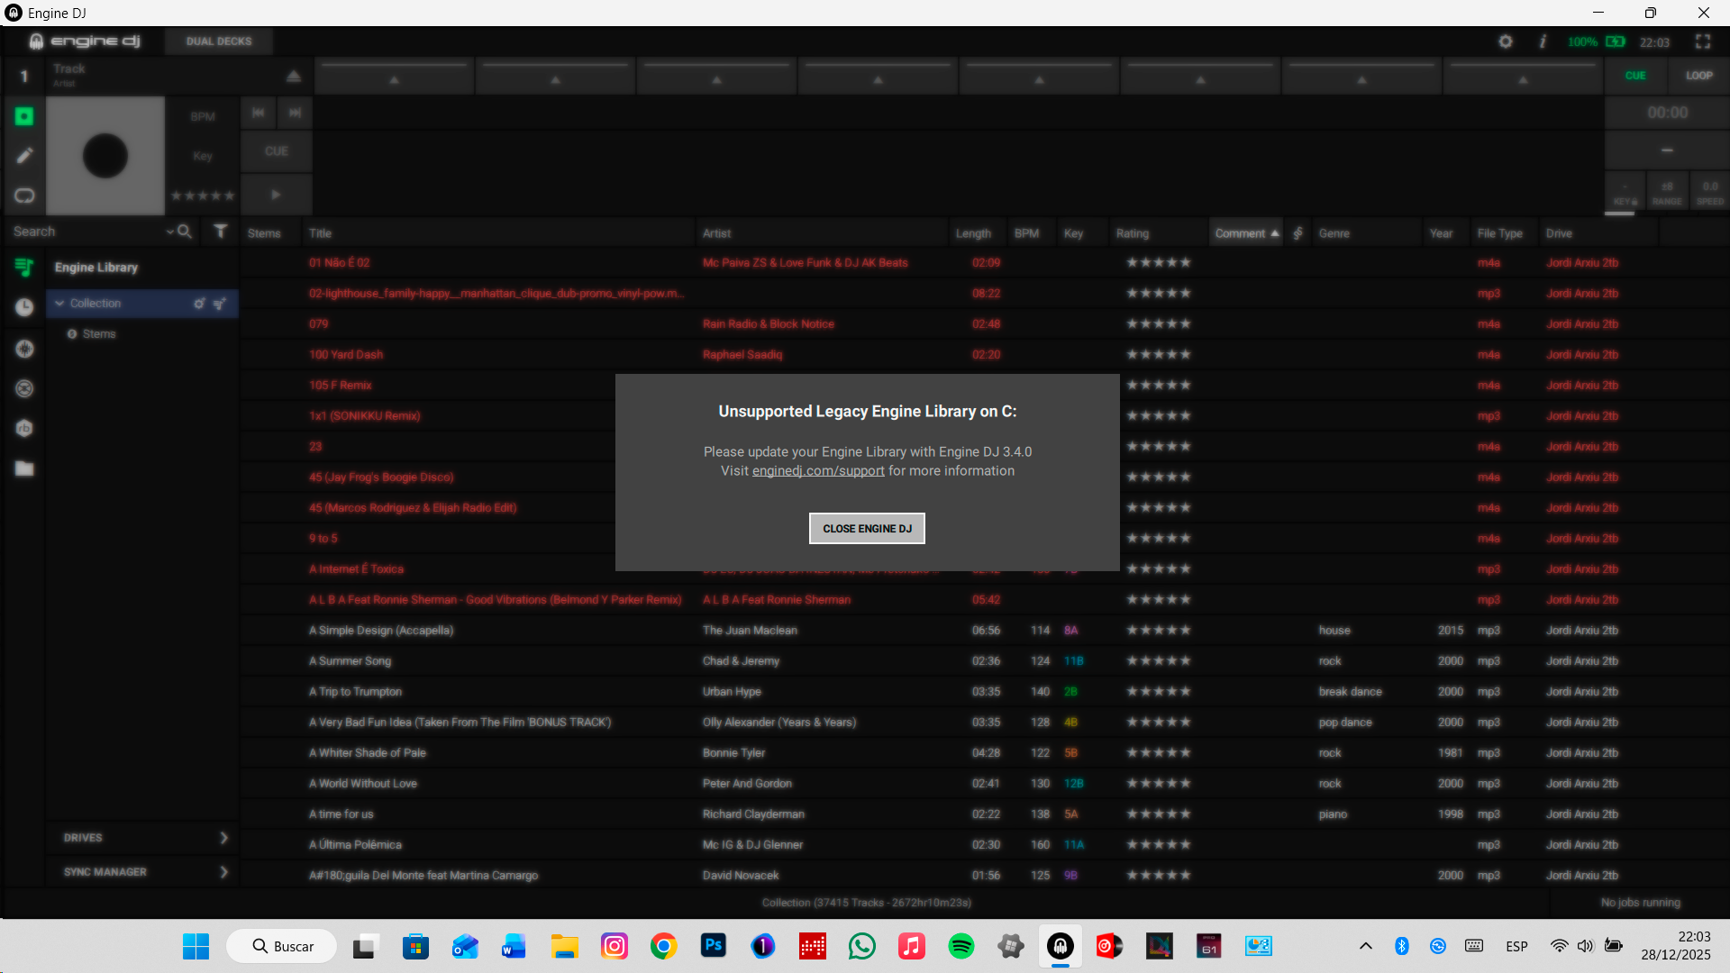This screenshot has height=973, width=1730.
Task: Show hidden system tray icons
Action: [x=1366, y=946]
